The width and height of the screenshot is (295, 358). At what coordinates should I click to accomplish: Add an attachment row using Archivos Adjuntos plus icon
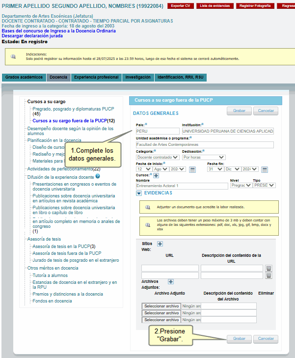(171, 281)
